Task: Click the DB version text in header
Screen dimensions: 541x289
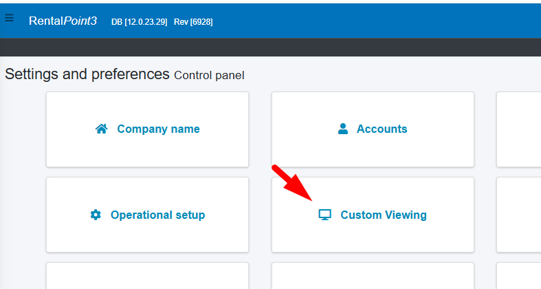Action: pos(139,22)
